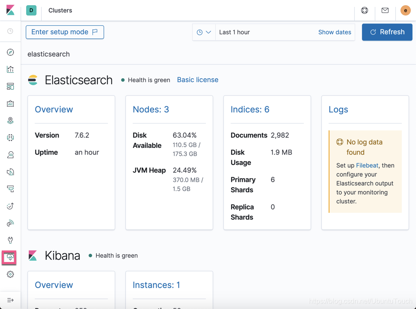Open recently viewed clock icon in sidebar
The image size is (416, 309).
tap(10, 31)
